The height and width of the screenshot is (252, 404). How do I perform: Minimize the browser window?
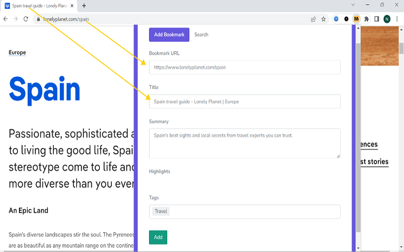pos(367,4)
